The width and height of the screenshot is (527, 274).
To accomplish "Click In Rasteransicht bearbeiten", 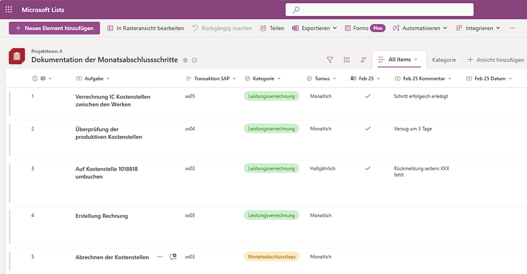I will [x=146, y=28].
